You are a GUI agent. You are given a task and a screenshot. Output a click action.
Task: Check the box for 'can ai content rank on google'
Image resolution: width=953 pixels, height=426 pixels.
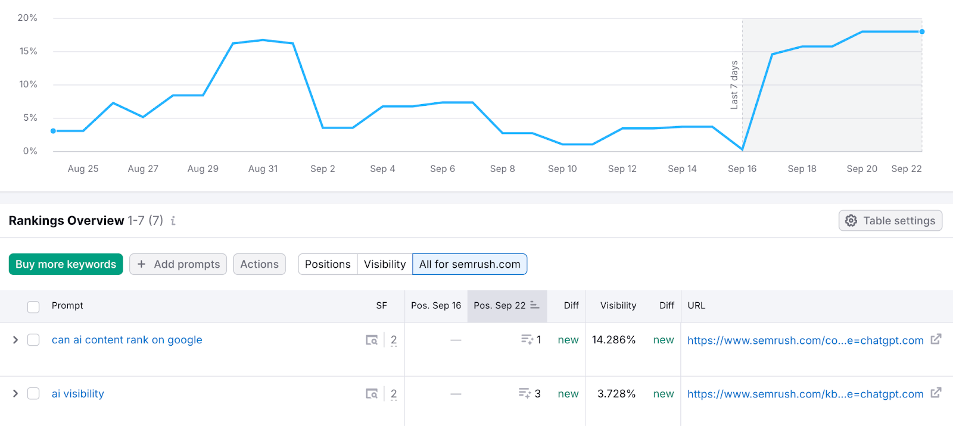(33, 340)
